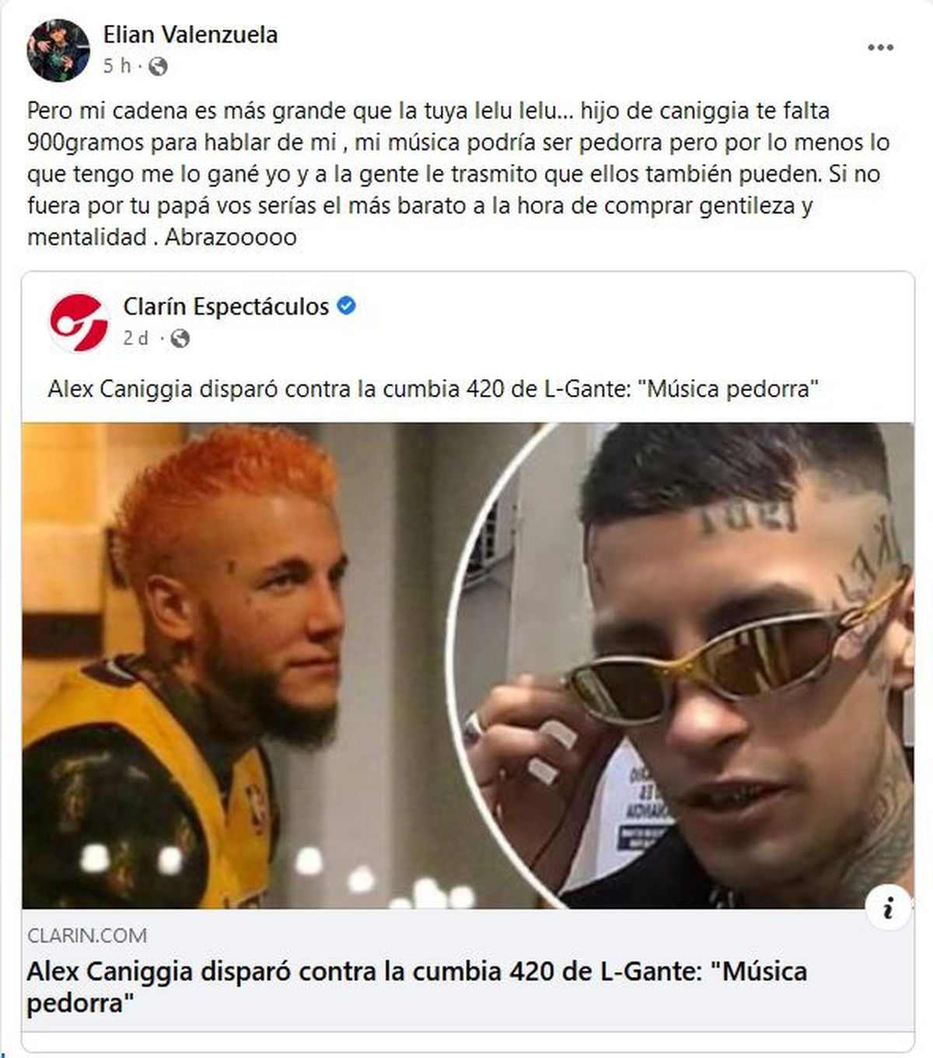The height and width of the screenshot is (1058, 933).
Task: Open the post options three-dot menu
Action: pos(880,48)
